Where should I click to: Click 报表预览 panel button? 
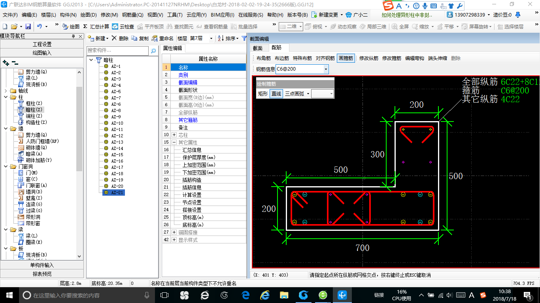click(x=42, y=274)
